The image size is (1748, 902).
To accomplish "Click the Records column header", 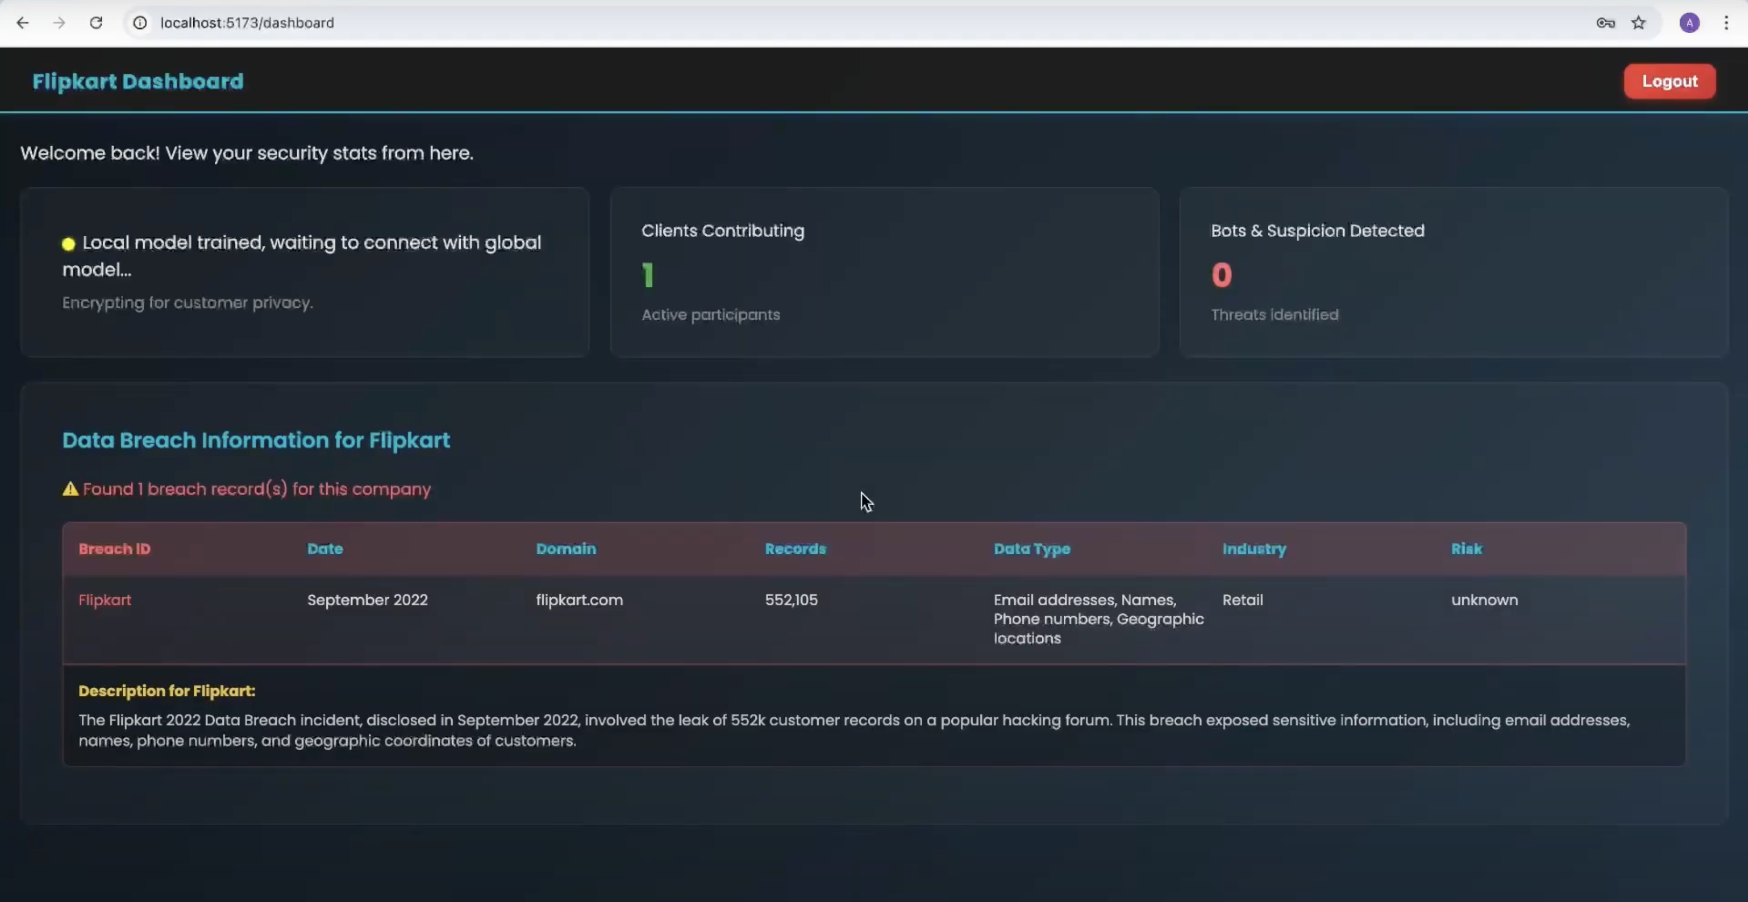I will (795, 549).
